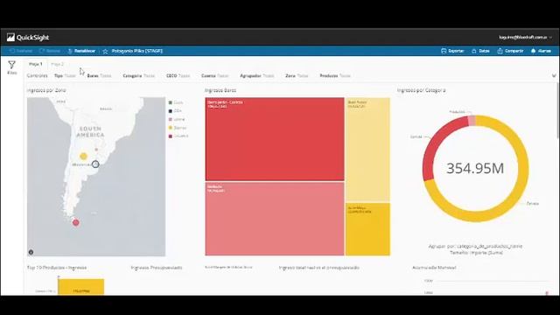Open the Datos option
The height and width of the screenshot is (315, 560).
(x=480, y=51)
